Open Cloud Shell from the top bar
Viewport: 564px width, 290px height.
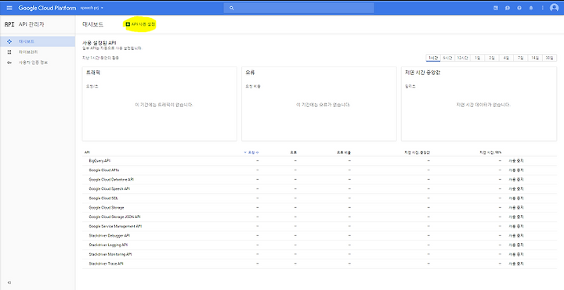pyautogui.click(x=496, y=8)
